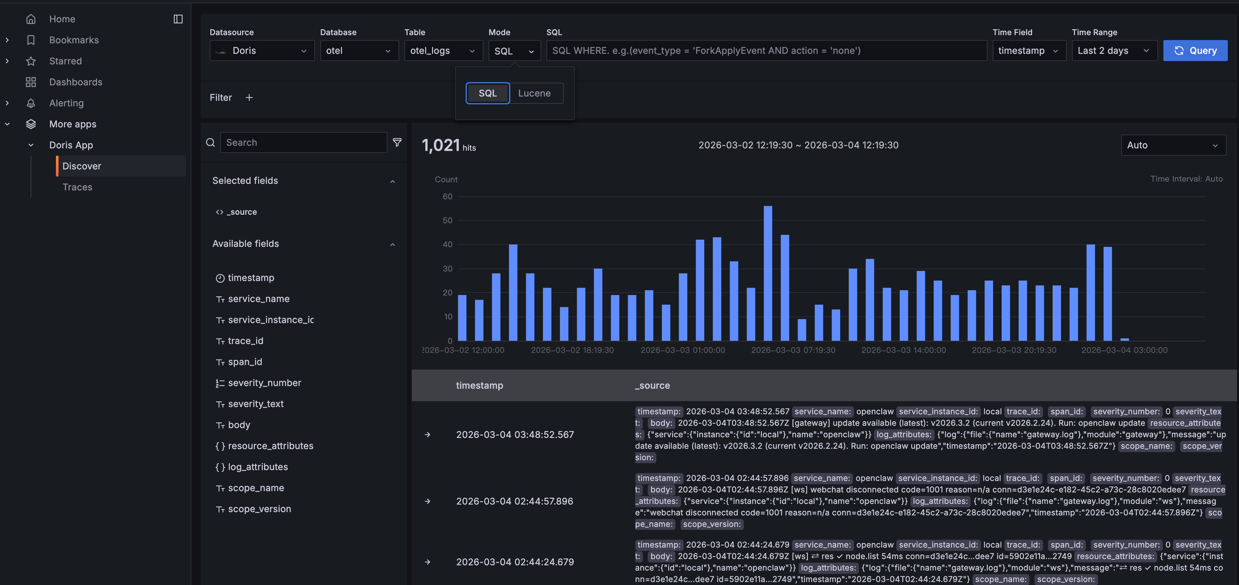Run the blue Query button

(x=1195, y=51)
